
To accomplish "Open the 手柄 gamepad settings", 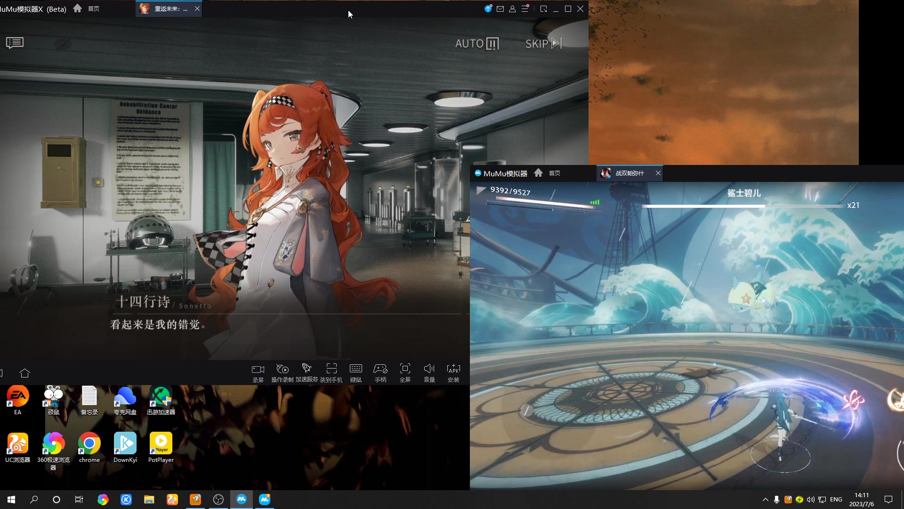I will (x=380, y=373).
